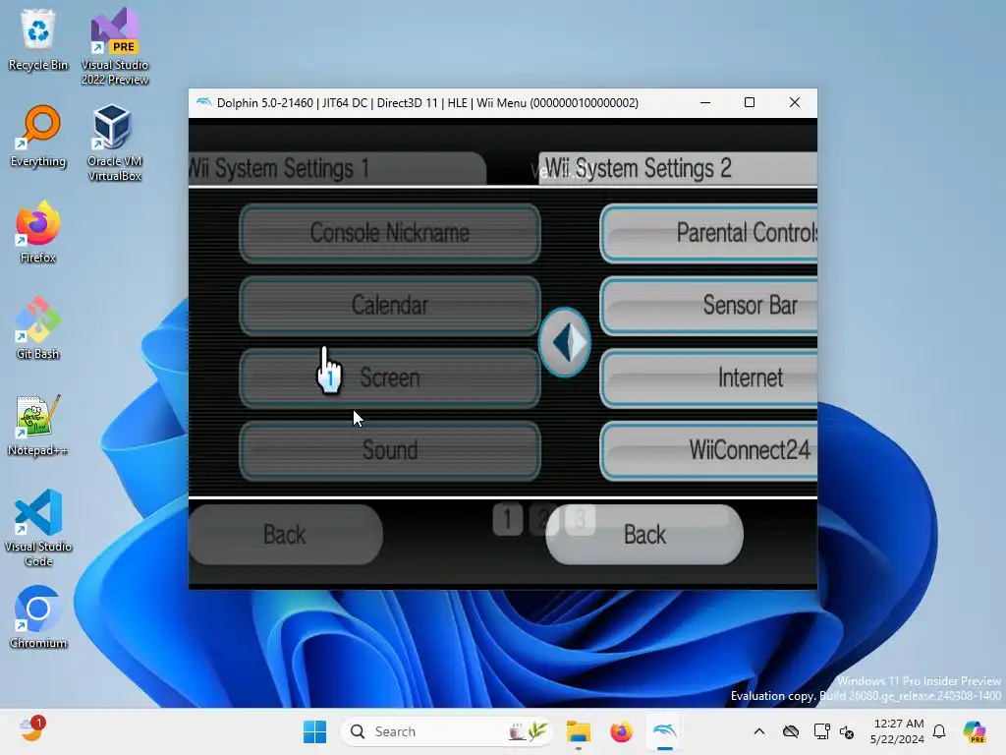Open the notifications bell icon
This screenshot has width=1006, height=755.
[x=939, y=731]
